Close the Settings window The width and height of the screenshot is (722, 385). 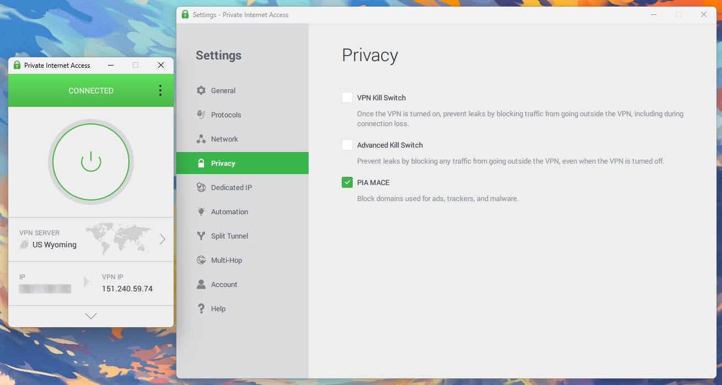pyautogui.click(x=704, y=14)
